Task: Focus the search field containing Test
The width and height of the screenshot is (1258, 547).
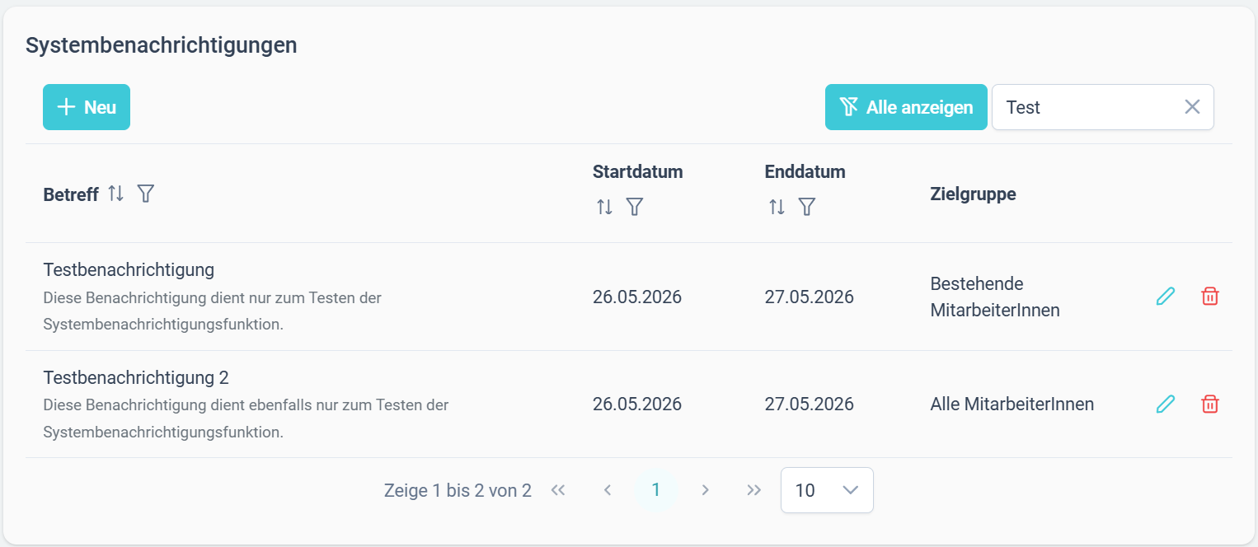Action: pos(1088,107)
